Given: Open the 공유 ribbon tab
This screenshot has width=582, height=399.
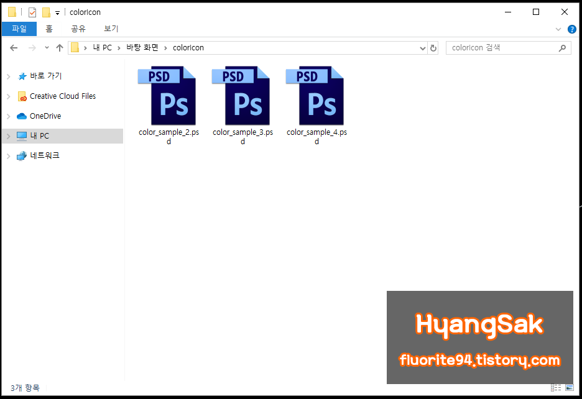Looking at the screenshot, I should point(78,29).
